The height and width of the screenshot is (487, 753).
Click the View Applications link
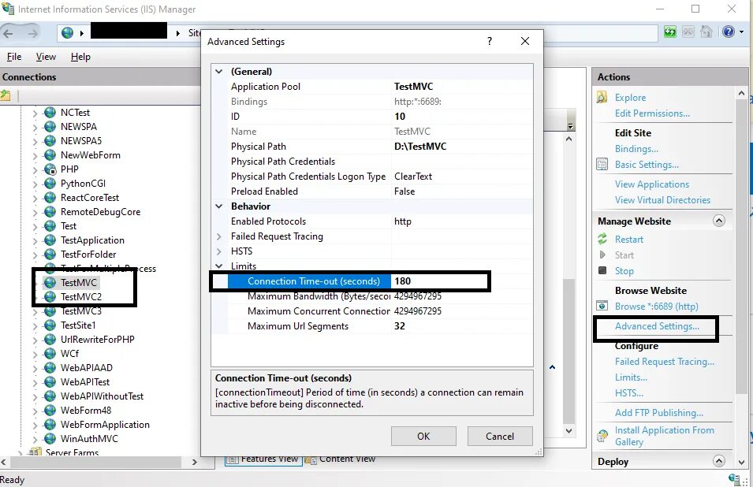tap(651, 184)
